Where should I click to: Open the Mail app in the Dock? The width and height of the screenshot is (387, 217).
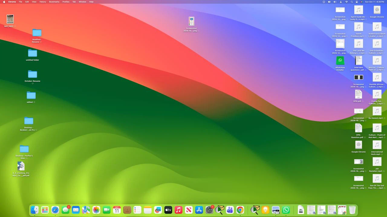[x=76, y=210]
